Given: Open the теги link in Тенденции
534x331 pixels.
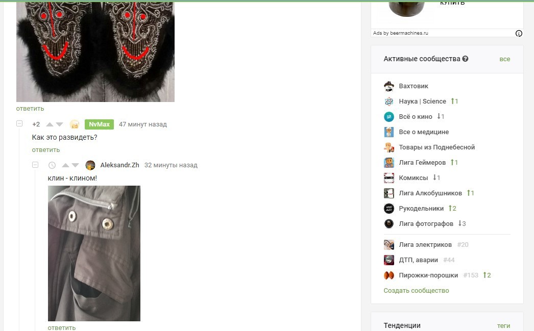Looking at the screenshot, I should pyautogui.click(x=503, y=325).
